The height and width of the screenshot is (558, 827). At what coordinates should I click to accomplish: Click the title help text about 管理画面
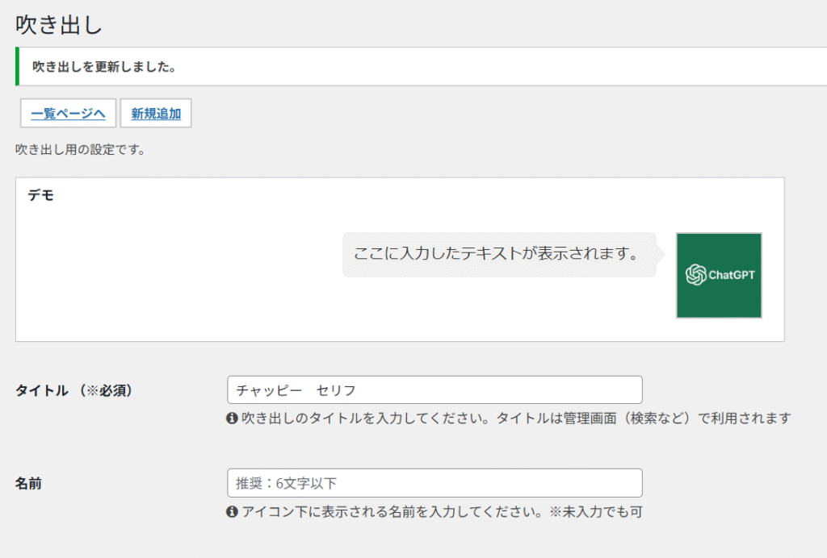pyautogui.click(x=515, y=418)
